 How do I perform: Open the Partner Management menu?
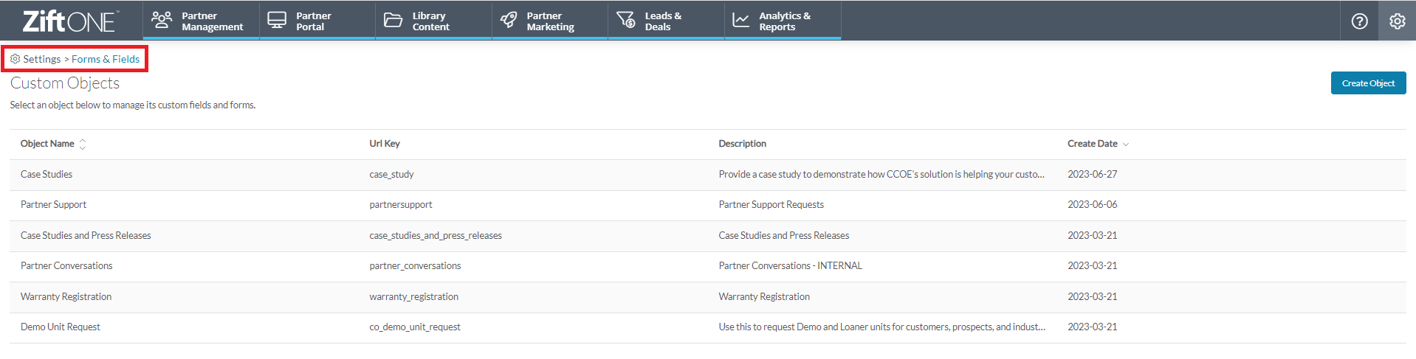pos(201,21)
